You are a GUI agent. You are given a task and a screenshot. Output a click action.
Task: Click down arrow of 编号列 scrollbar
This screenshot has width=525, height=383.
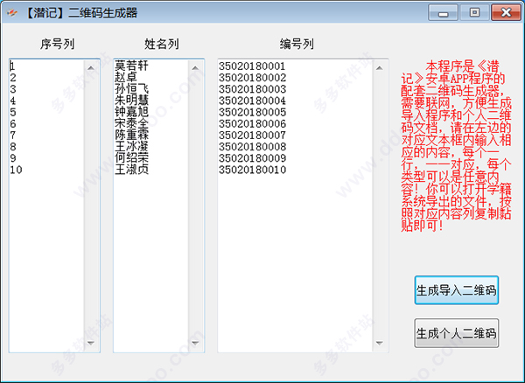379,343
